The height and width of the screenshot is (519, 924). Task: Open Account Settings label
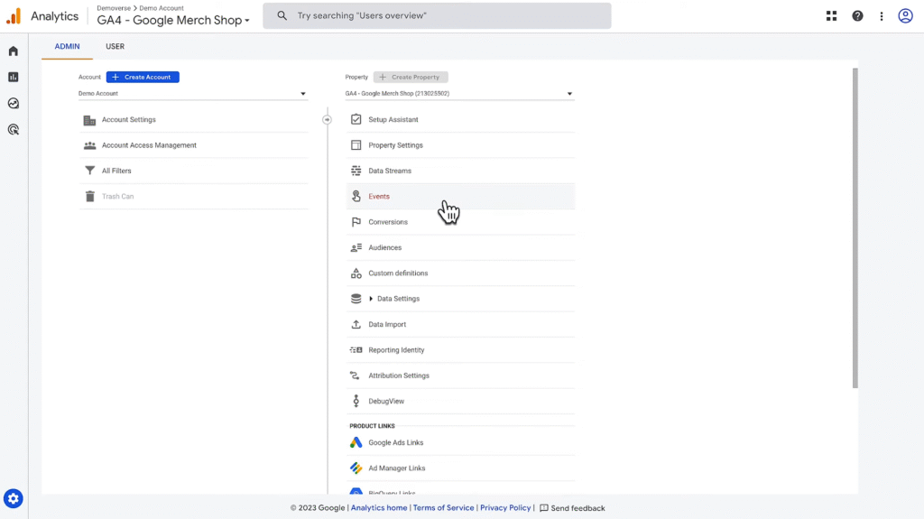click(x=128, y=120)
